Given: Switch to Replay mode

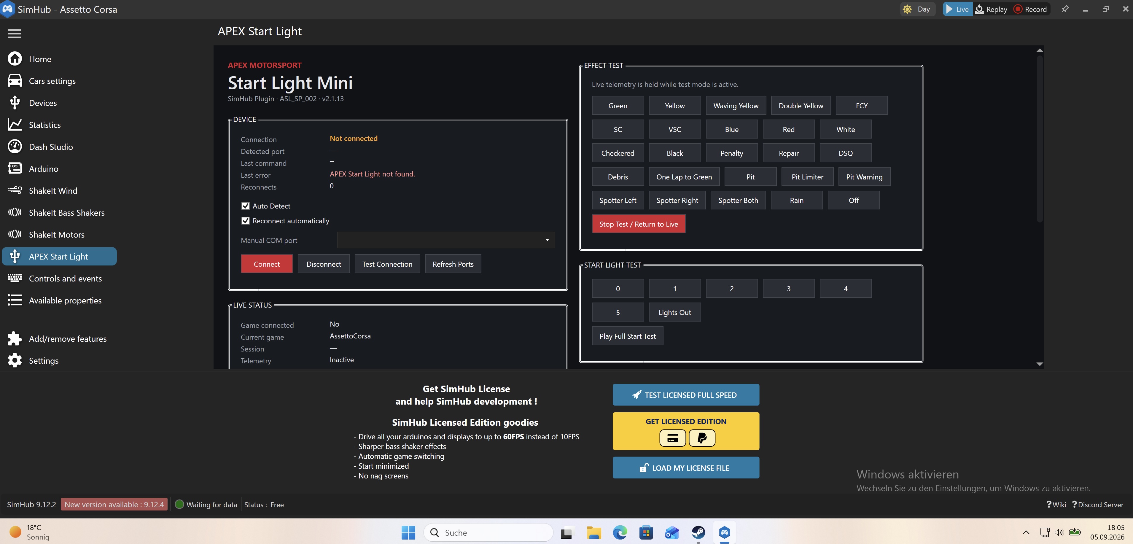Looking at the screenshot, I should [x=991, y=9].
